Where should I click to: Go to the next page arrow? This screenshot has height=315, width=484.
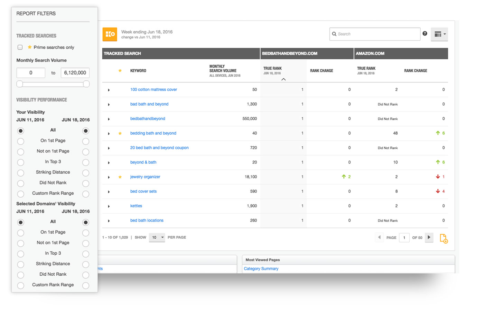tap(429, 237)
